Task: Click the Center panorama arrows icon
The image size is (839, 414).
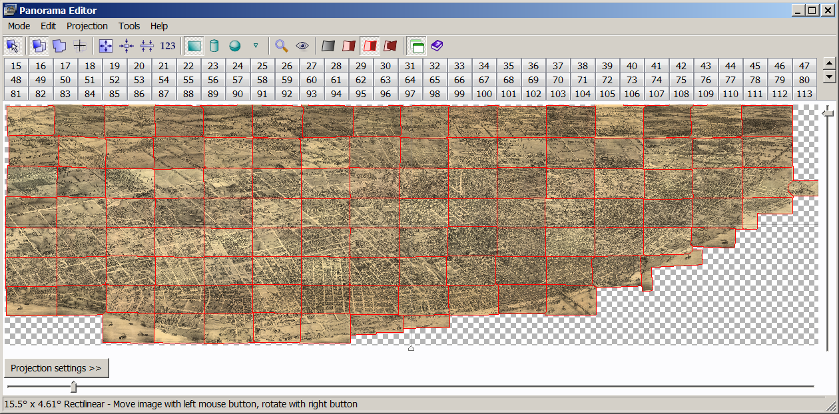Action: coord(127,46)
